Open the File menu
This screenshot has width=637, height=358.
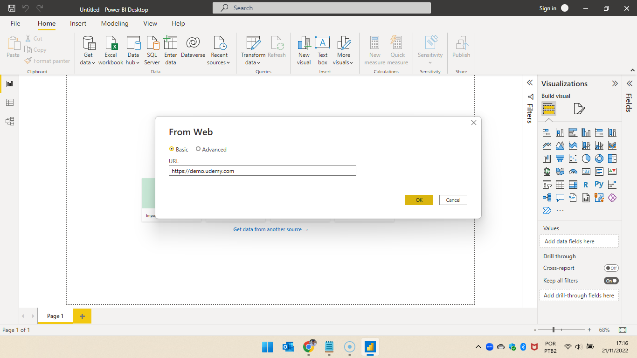15,23
